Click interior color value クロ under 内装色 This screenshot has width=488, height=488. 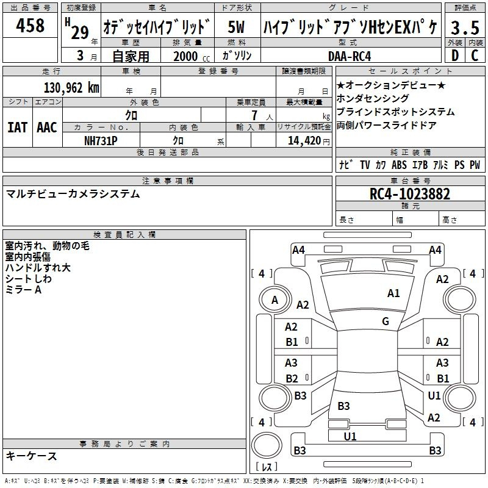click(x=178, y=141)
